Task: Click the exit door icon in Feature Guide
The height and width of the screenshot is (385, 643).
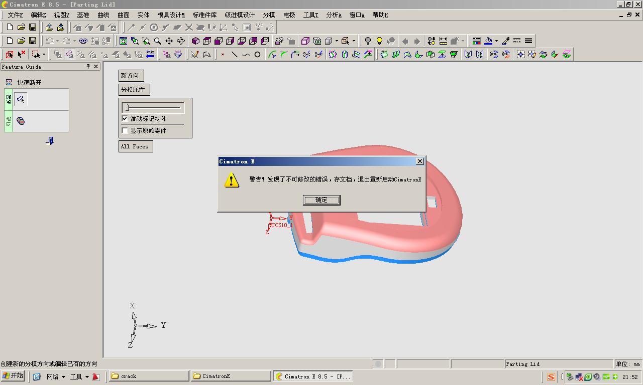Action: (x=50, y=141)
